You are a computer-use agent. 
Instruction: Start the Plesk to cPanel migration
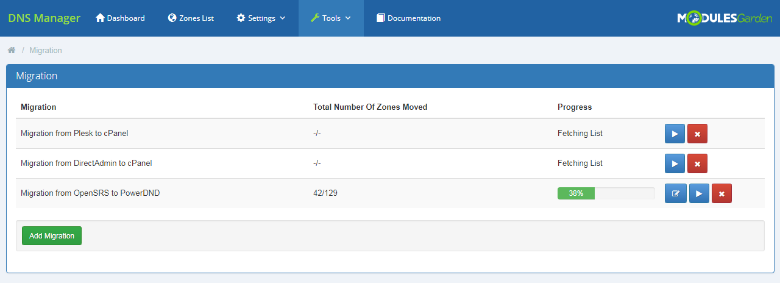[x=675, y=134]
